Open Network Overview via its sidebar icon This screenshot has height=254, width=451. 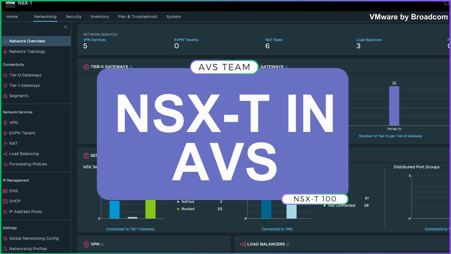(5, 41)
